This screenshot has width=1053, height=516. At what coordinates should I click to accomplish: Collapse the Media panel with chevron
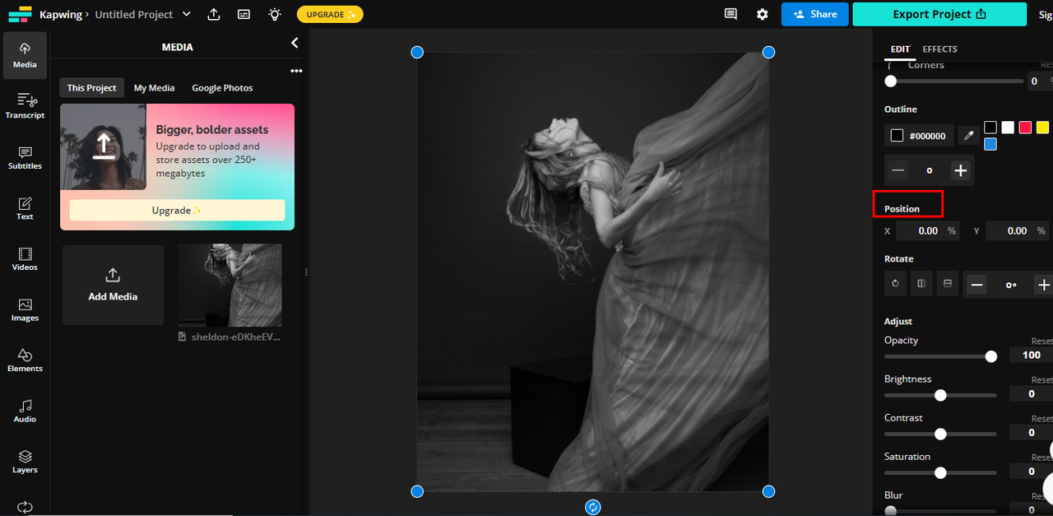[295, 43]
